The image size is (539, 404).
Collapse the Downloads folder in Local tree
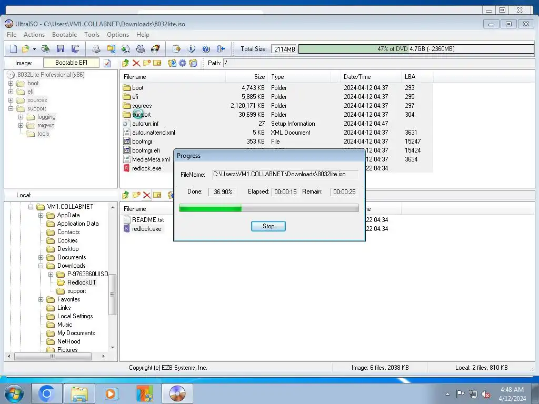click(x=41, y=266)
